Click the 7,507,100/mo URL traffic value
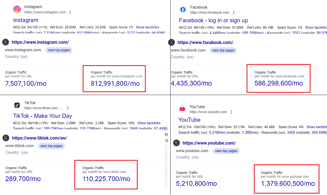327x195 pixels. [26, 84]
